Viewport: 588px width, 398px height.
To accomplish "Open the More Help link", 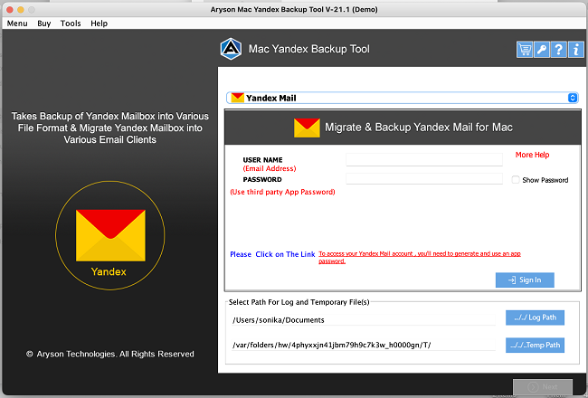I will [532, 155].
